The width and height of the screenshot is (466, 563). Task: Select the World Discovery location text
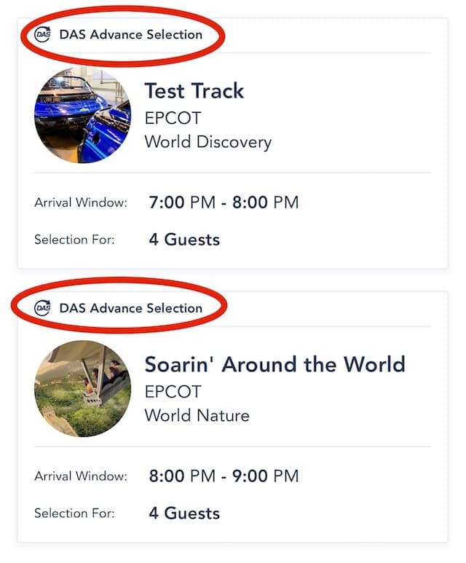[208, 142]
